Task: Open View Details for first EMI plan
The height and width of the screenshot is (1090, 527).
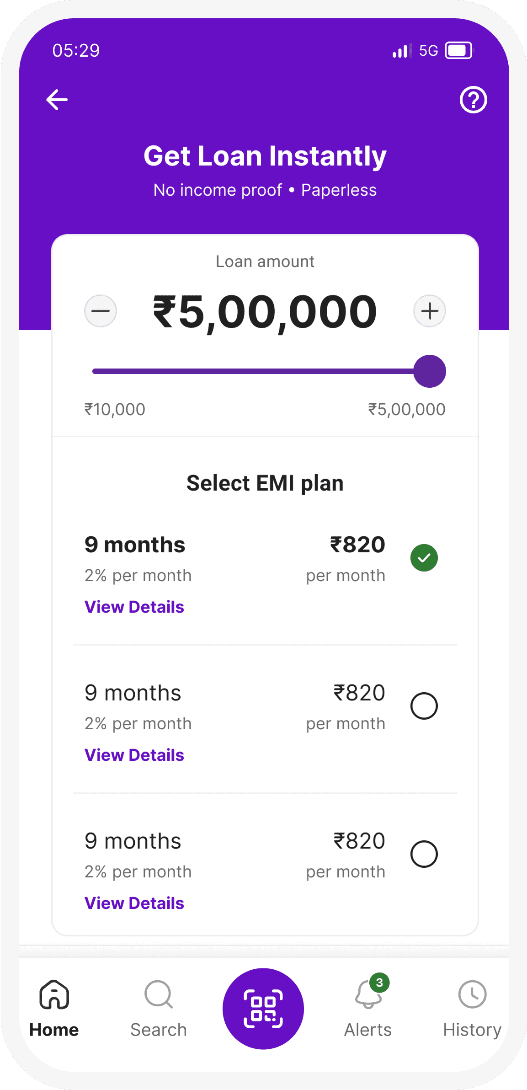Action: (134, 607)
